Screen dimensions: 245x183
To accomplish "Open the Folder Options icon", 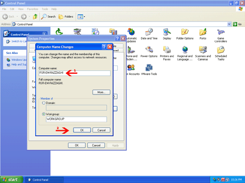I will click(x=185, y=34).
